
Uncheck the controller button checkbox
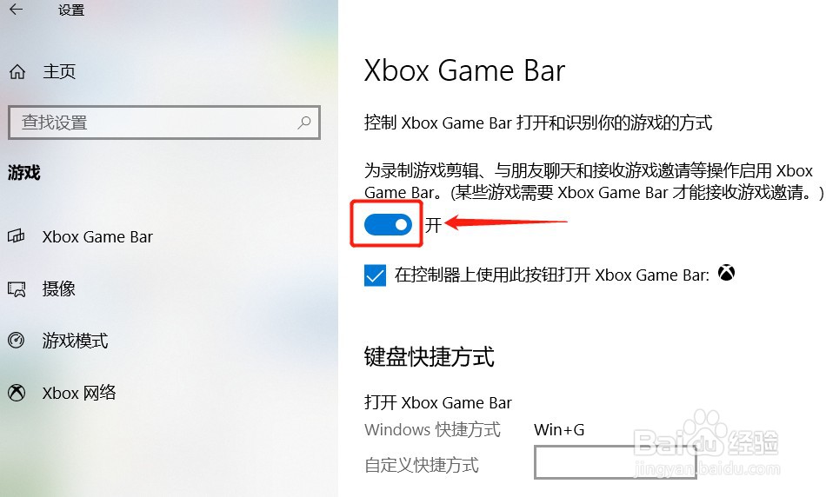[x=375, y=275]
